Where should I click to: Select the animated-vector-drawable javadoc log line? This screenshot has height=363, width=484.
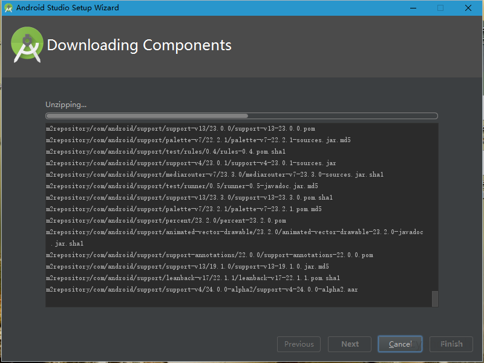[234, 232]
